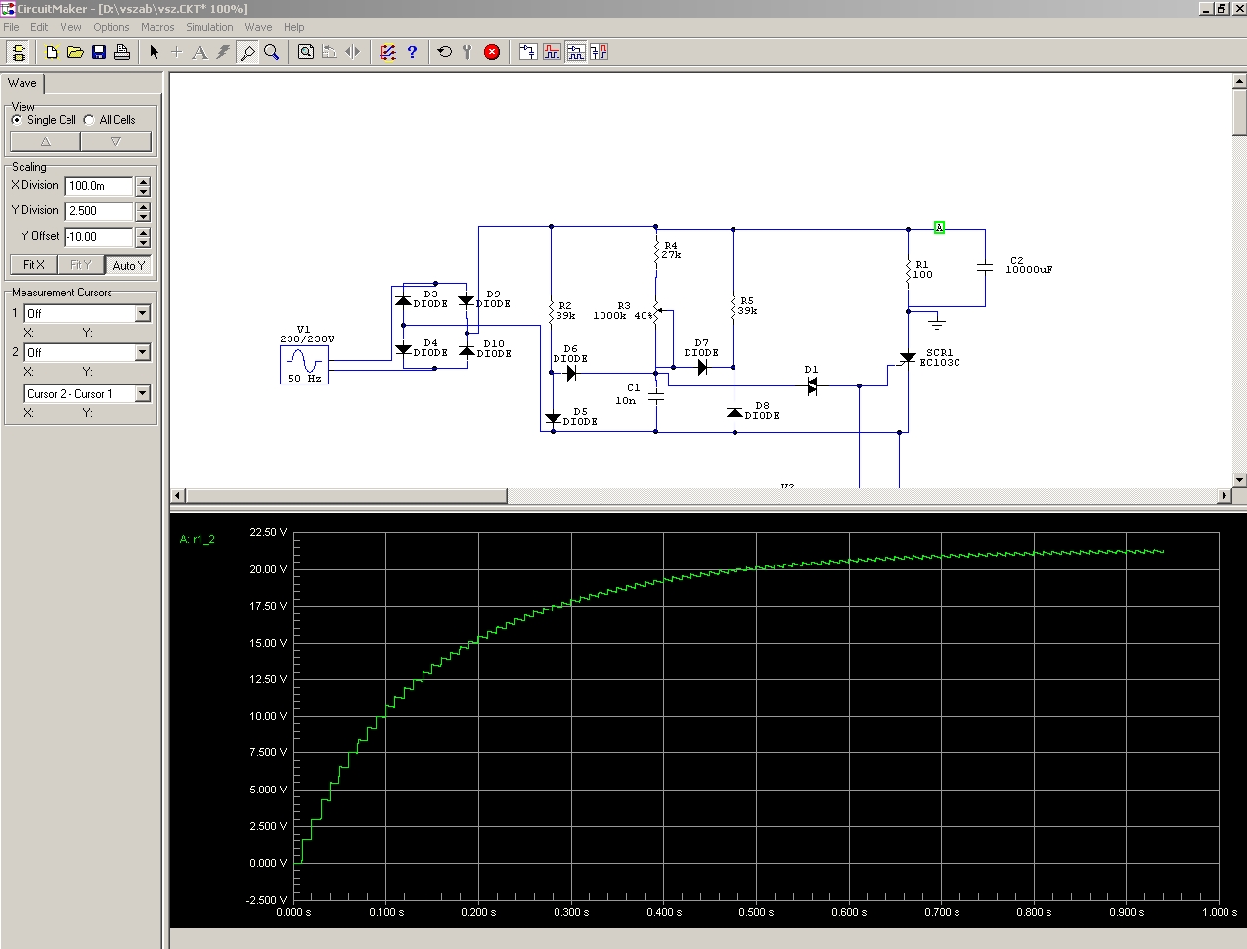Select the arrow pointer tool
This screenshot has width=1247, height=949.
[154, 52]
